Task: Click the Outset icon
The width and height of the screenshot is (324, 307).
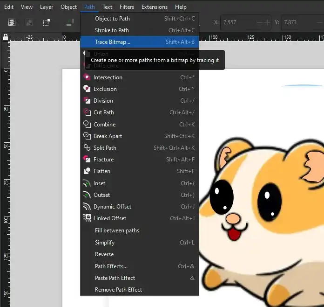Action: click(87, 195)
